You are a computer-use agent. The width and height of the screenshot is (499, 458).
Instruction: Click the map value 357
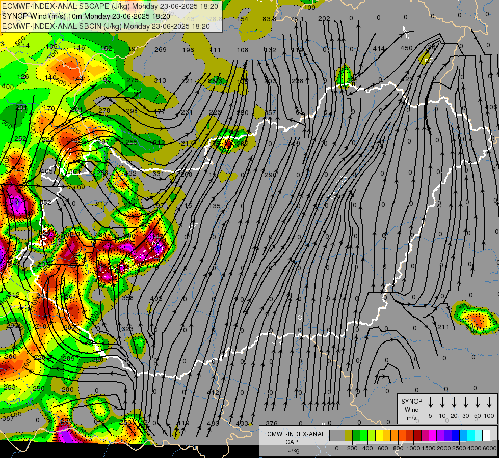coord(270,112)
